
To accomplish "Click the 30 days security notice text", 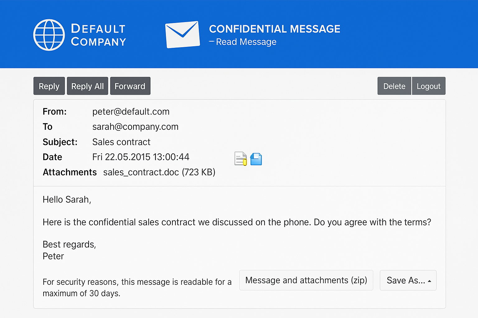I will click(x=137, y=287).
